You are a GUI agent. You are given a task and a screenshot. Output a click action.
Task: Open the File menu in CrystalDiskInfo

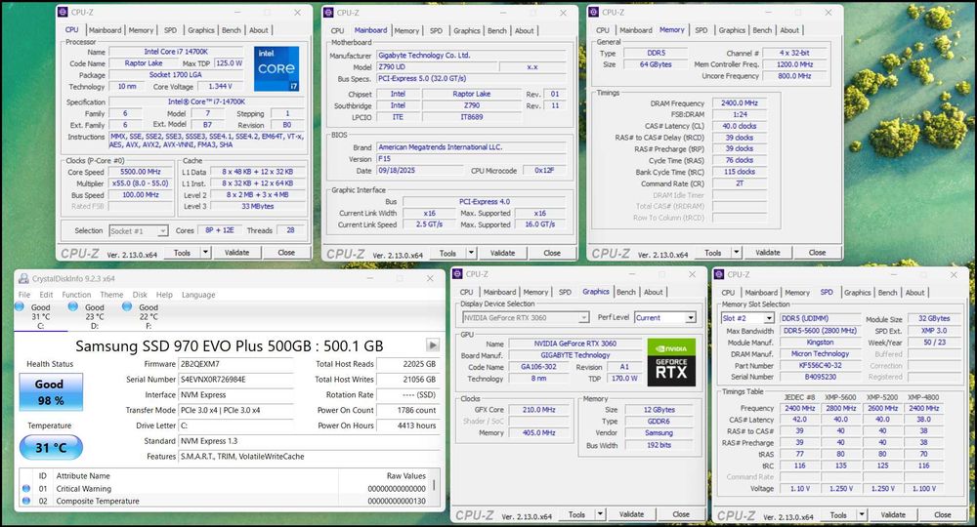click(24, 295)
